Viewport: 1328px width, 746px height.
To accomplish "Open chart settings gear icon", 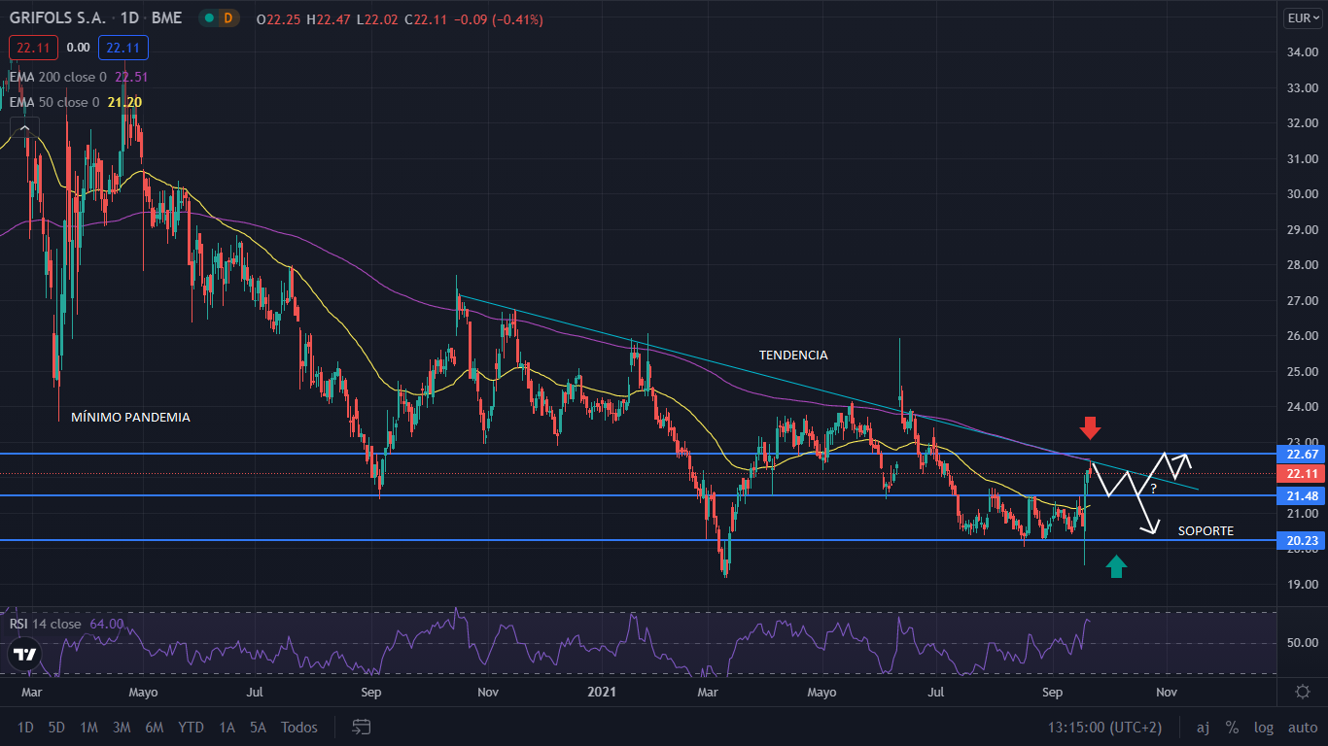I will [1302, 692].
